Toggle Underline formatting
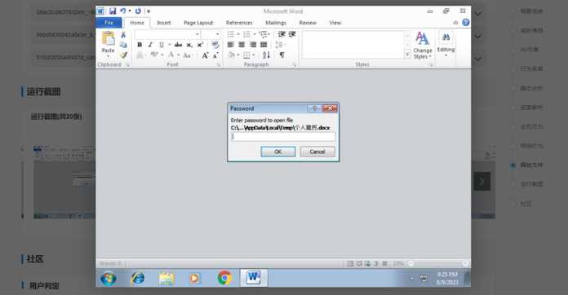 pos(162,45)
